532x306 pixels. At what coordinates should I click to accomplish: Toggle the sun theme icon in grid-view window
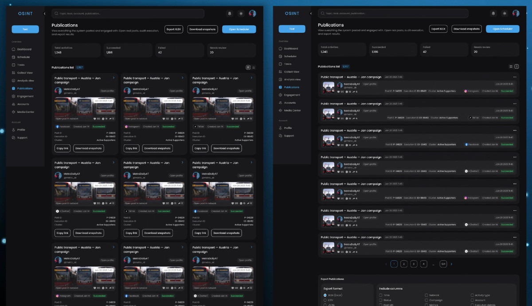point(241,14)
